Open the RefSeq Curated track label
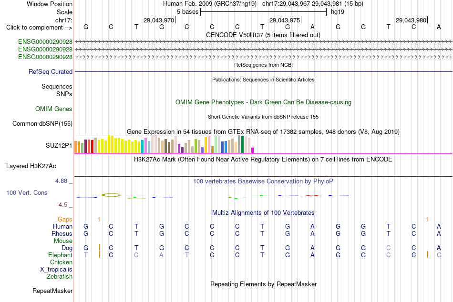This screenshot has height=302, width=453. (x=50, y=71)
